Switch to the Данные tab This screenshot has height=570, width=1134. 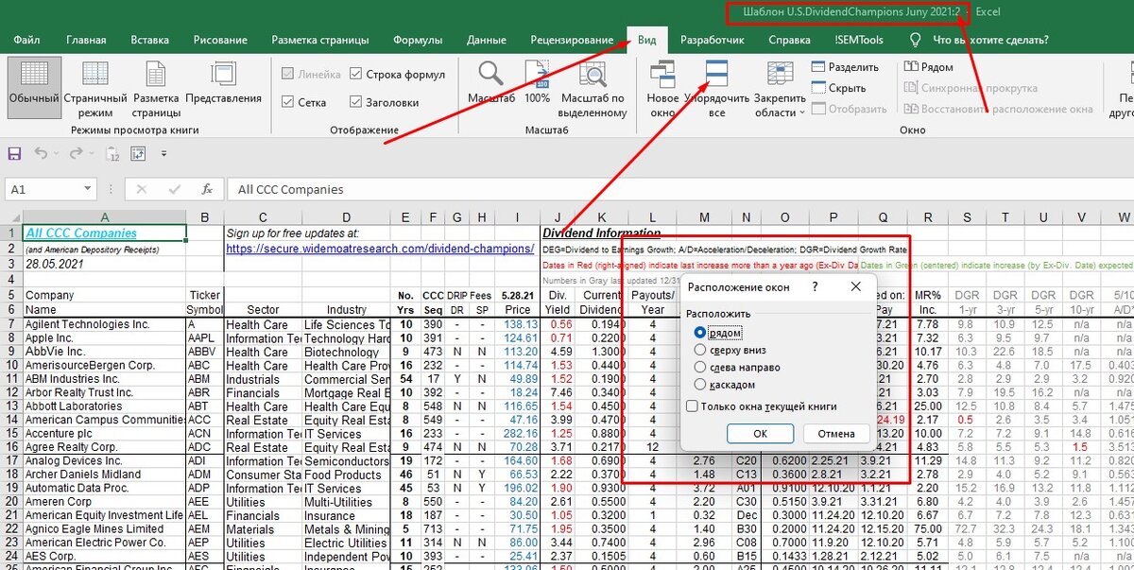pos(486,40)
